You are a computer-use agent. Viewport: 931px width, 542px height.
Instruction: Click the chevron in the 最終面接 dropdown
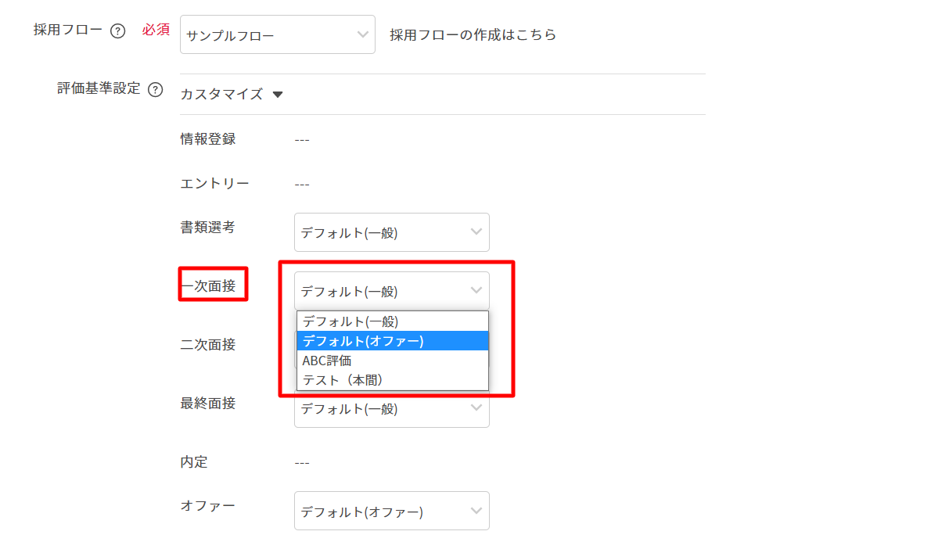click(x=476, y=407)
